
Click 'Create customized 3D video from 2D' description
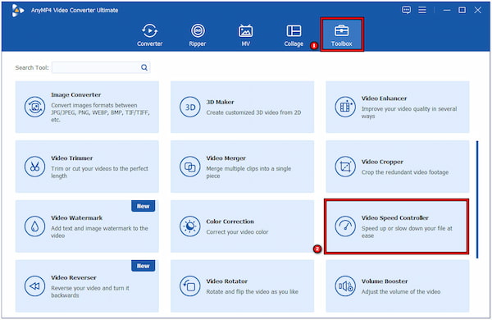253,112
